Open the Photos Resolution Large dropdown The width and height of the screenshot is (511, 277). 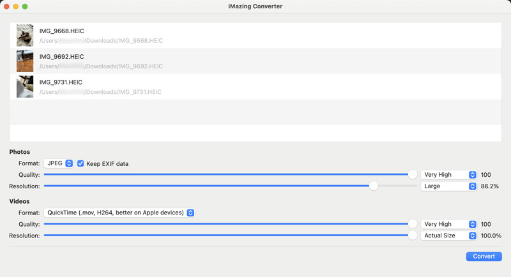(x=448, y=186)
